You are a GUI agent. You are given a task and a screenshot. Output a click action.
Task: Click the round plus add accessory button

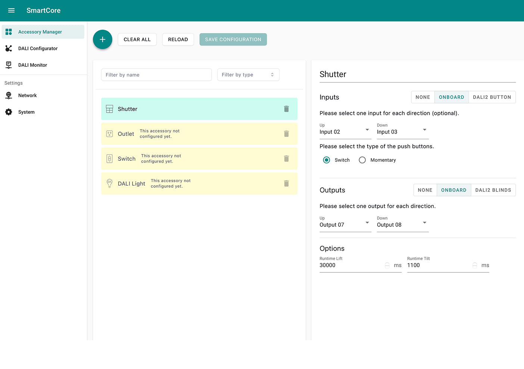(103, 40)
